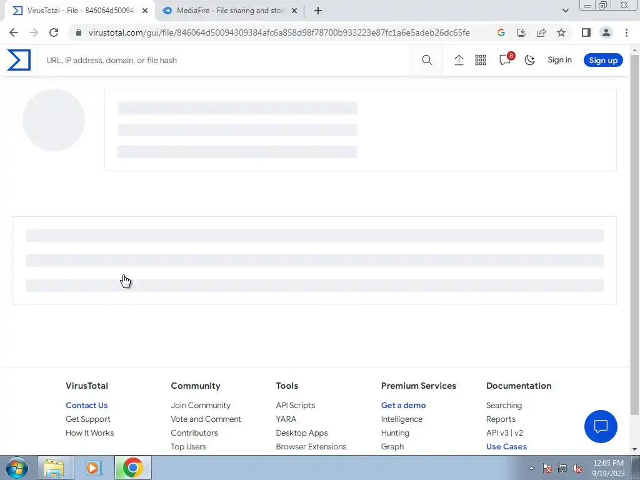Go back with browser back arrow
This screenshot has height=480, width=640.
pyautogui.click(x=14, y=32)
